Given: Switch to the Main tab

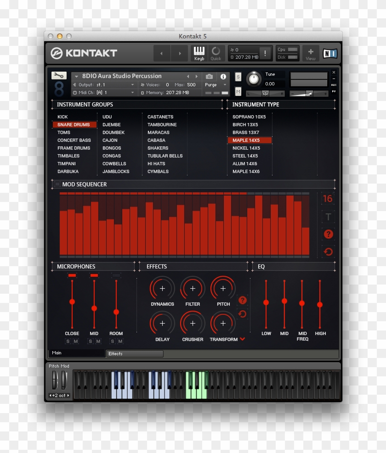Looking at the screenshot, I should coord(76,353).
